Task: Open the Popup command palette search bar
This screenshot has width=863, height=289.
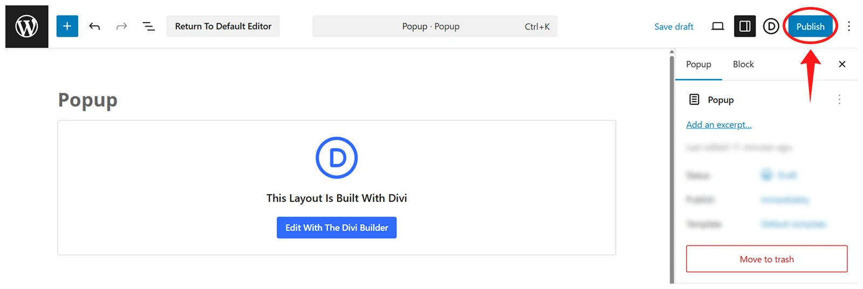Action: pyautogui.click(x=434, y=26)
